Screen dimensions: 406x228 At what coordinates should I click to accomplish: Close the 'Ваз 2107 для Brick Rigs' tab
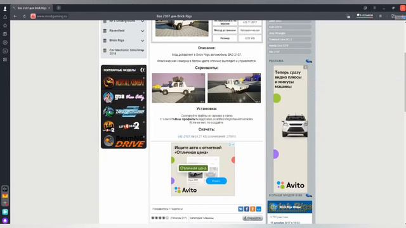tap(49, 8)
